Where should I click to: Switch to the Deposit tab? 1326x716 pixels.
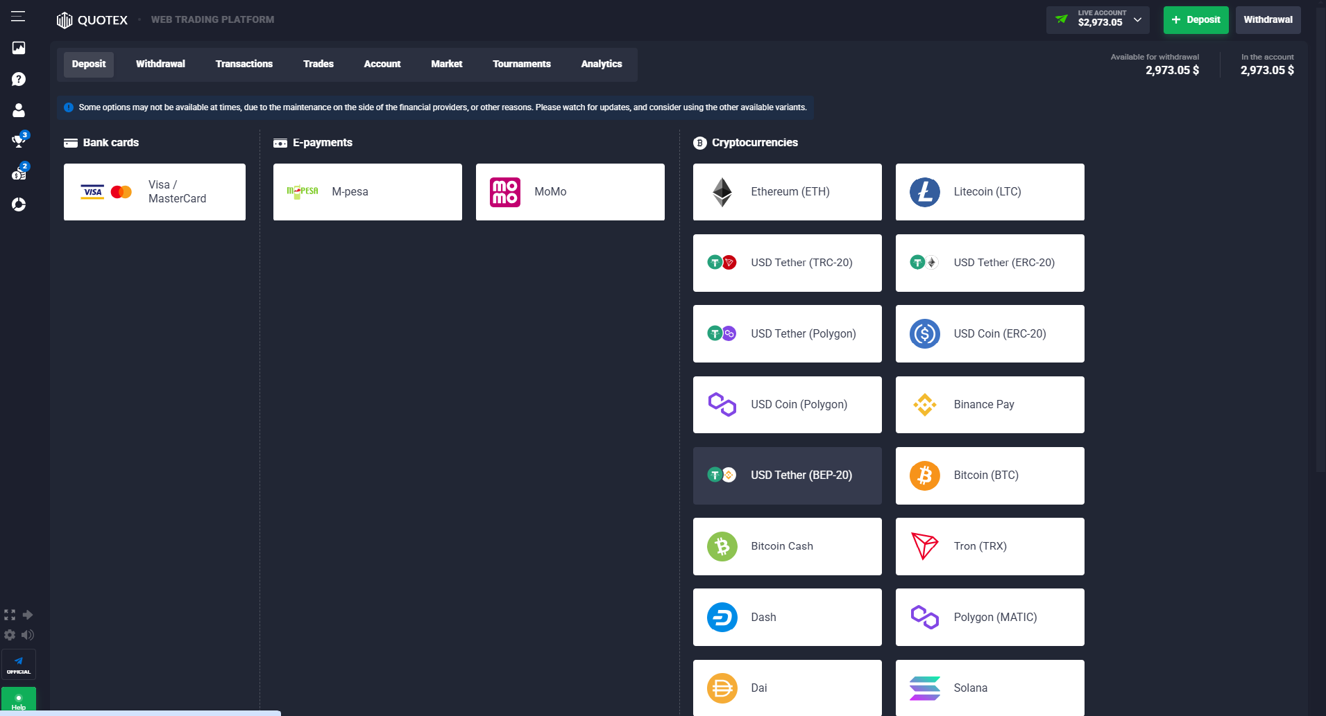[x=89, y=64]
